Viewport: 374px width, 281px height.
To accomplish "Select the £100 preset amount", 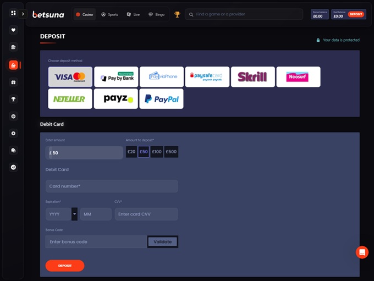I will (157, 152).
